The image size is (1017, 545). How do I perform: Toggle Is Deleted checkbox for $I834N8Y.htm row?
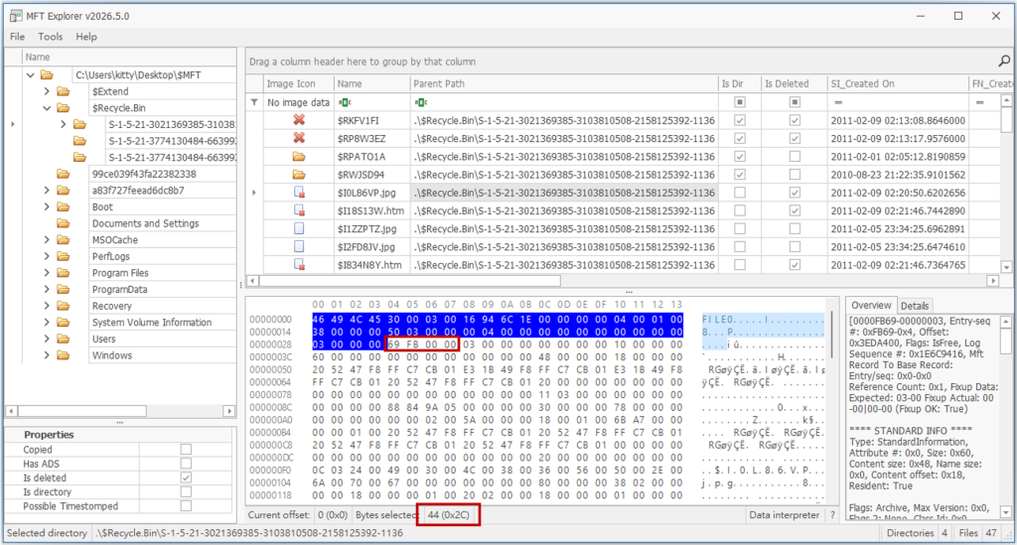(795, 264)
